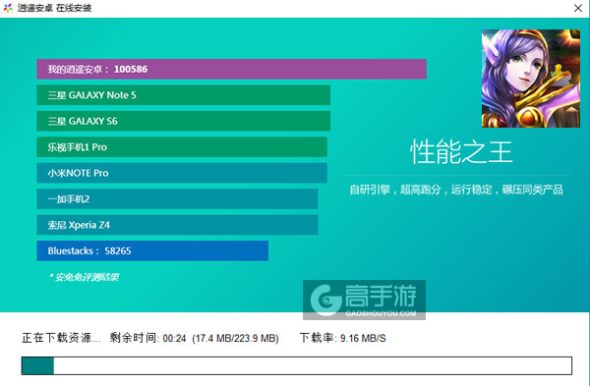The width and height of the screenshot is (590, 386).
Task: Click the 三星 GALAXY S6 bar
Action: 184,121
